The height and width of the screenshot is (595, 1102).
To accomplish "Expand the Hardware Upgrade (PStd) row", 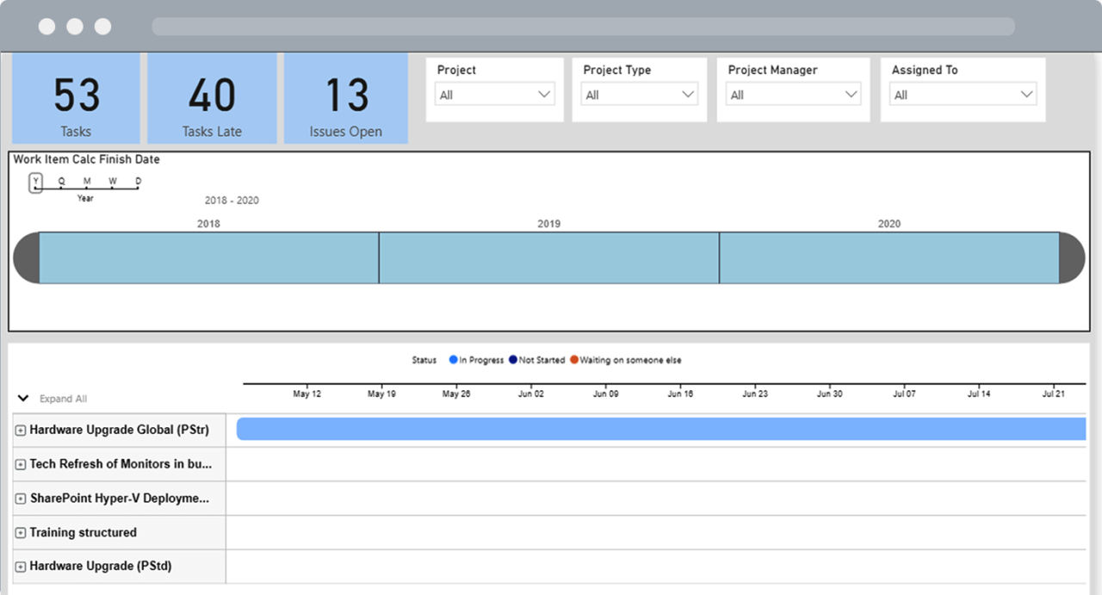I will (19, 567).
